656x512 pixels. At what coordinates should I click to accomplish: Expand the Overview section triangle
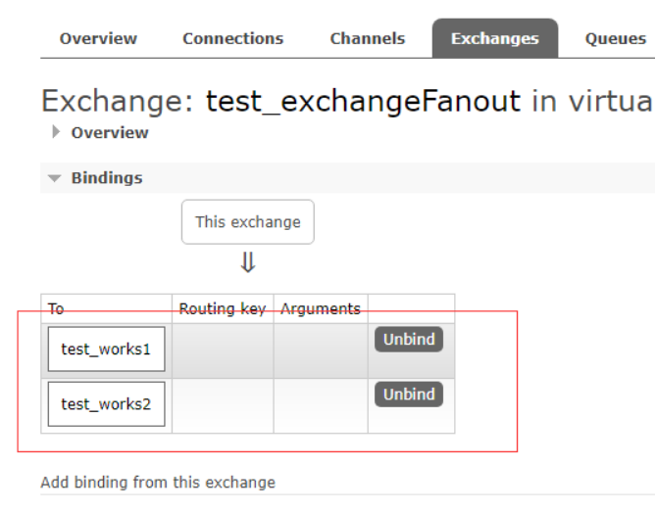point(56,132)
